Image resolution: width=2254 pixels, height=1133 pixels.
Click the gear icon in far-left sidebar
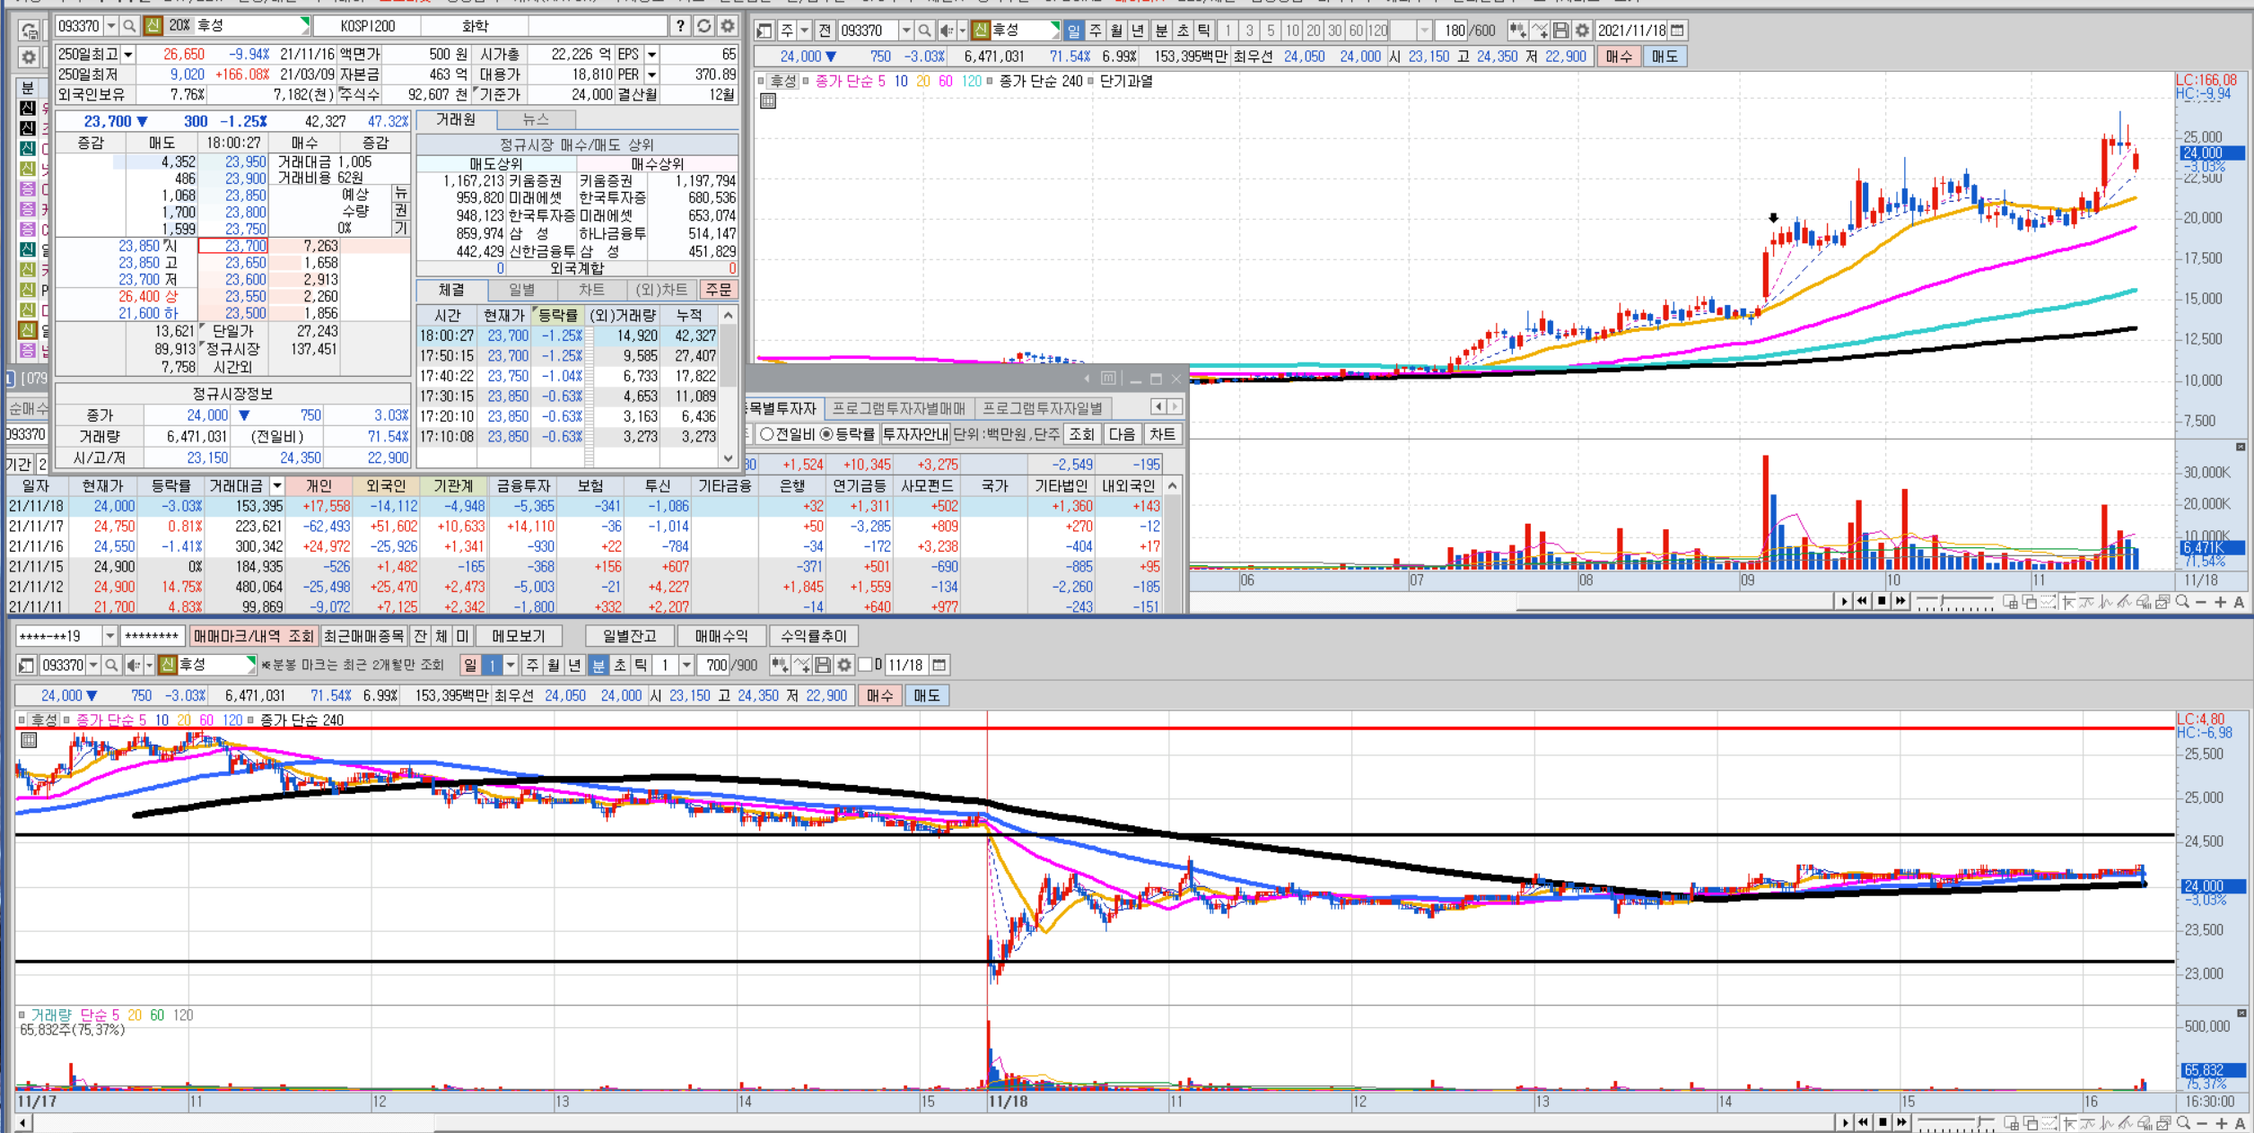(x=29, y=57)
